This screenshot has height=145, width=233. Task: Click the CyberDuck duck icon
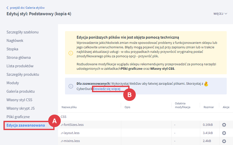pyautogui.click(x=206, y=84)
